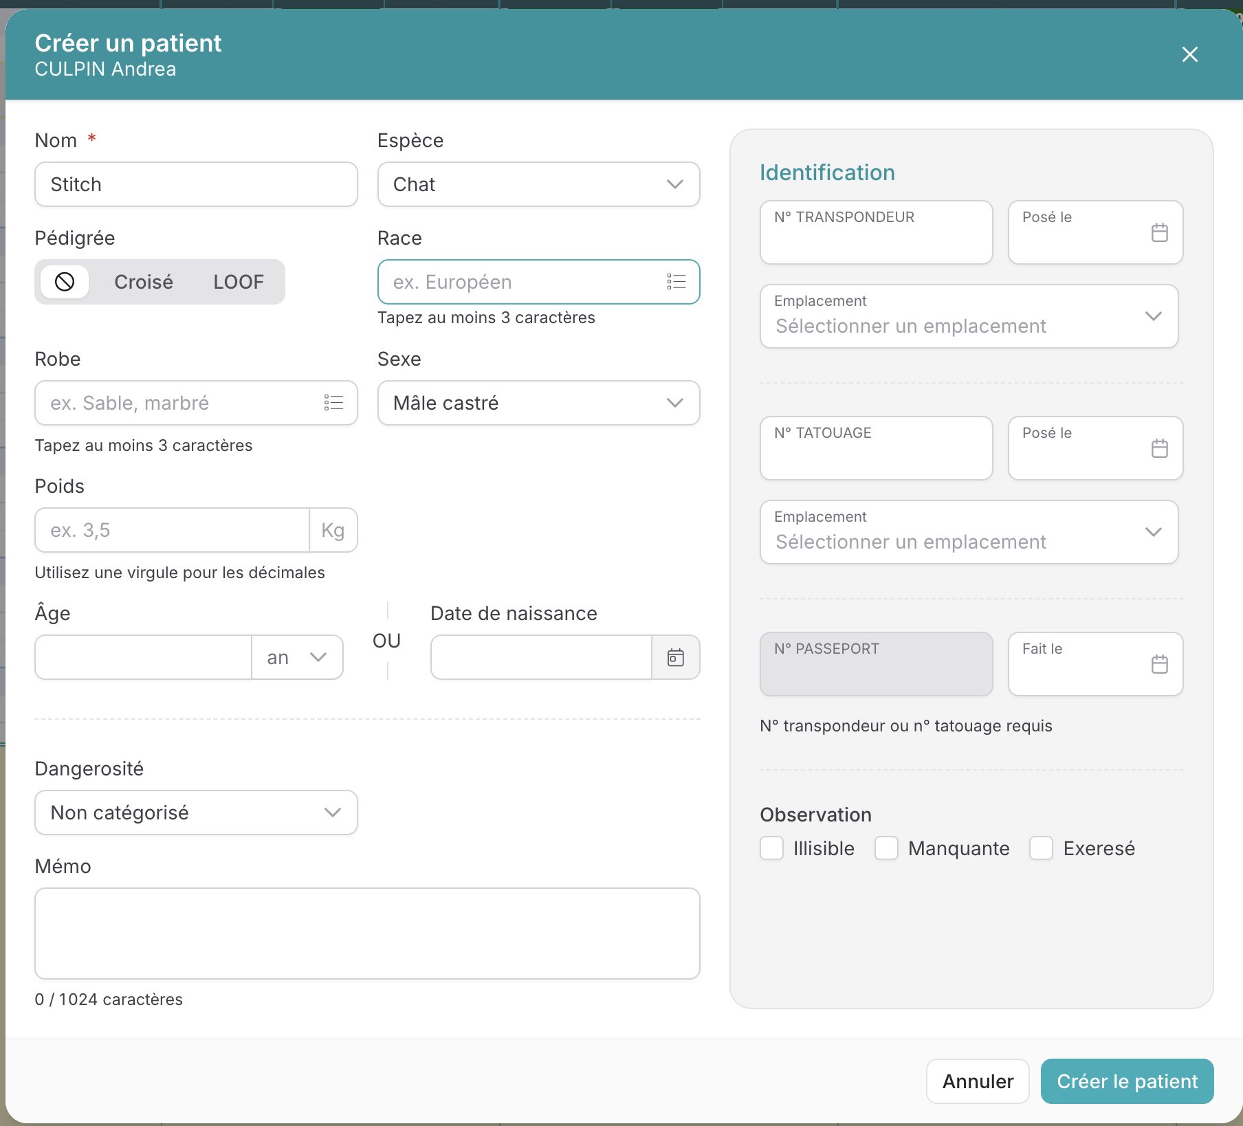1243x1126 pixels.
Task: Check the Manquante observation box
Action: (x=886, y=848)
